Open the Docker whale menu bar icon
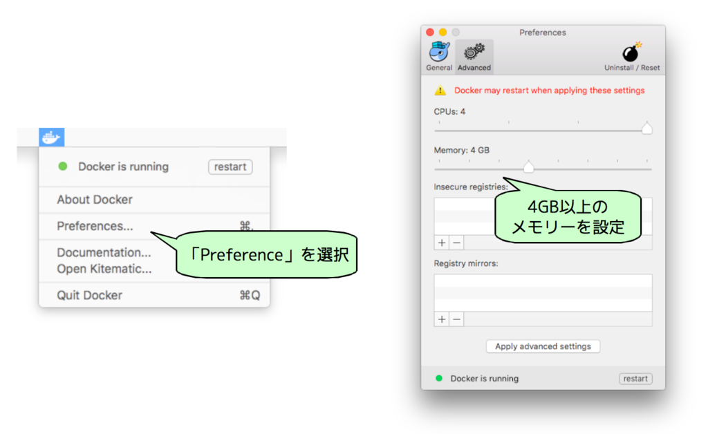 click(x=51, y=137)
